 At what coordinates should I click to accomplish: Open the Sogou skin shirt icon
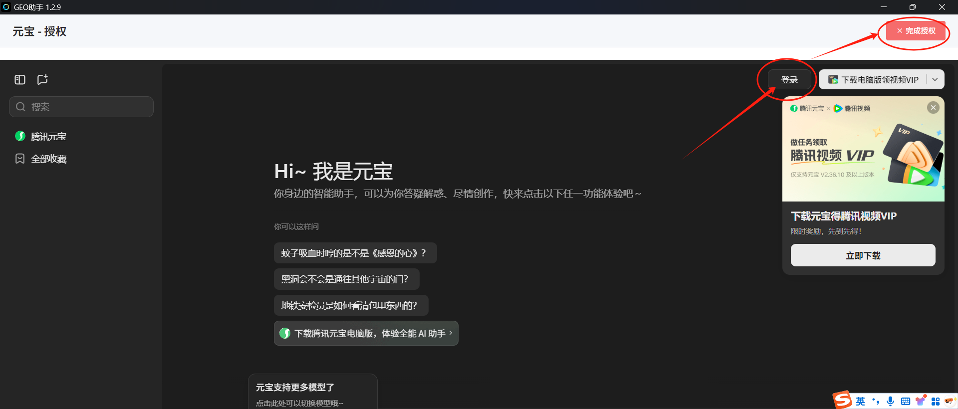921,401
